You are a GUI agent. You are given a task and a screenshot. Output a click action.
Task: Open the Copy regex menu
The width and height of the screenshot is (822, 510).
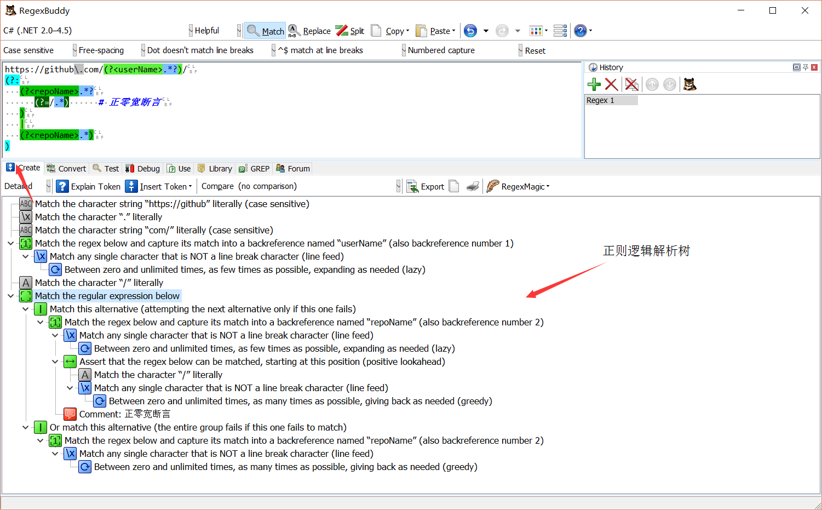tap(390, 31)
